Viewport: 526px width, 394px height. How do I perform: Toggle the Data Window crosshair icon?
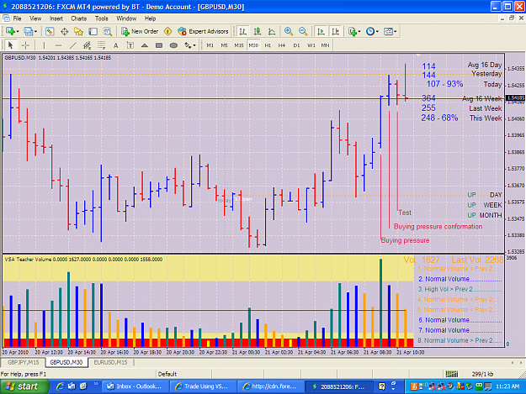(64, 31)
